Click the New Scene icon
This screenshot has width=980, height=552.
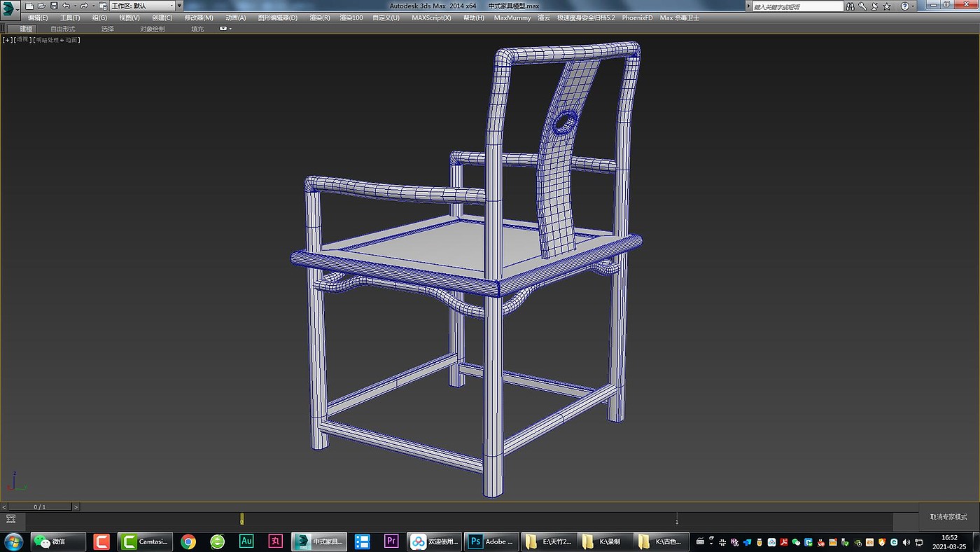pyautogui.click(x=29, y=6)
